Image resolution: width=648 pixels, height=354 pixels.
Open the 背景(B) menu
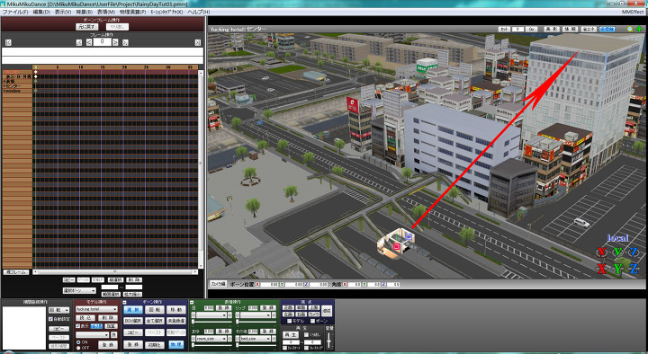point(85,12)
